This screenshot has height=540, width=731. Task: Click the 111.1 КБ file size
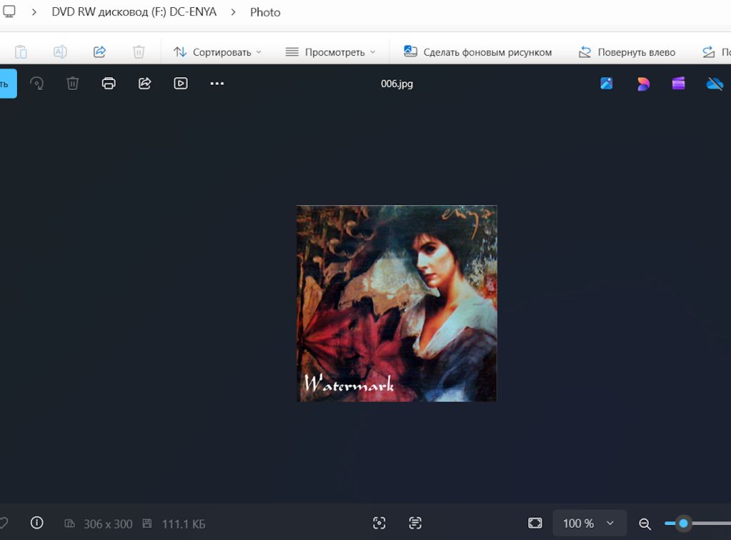point(183,524)
